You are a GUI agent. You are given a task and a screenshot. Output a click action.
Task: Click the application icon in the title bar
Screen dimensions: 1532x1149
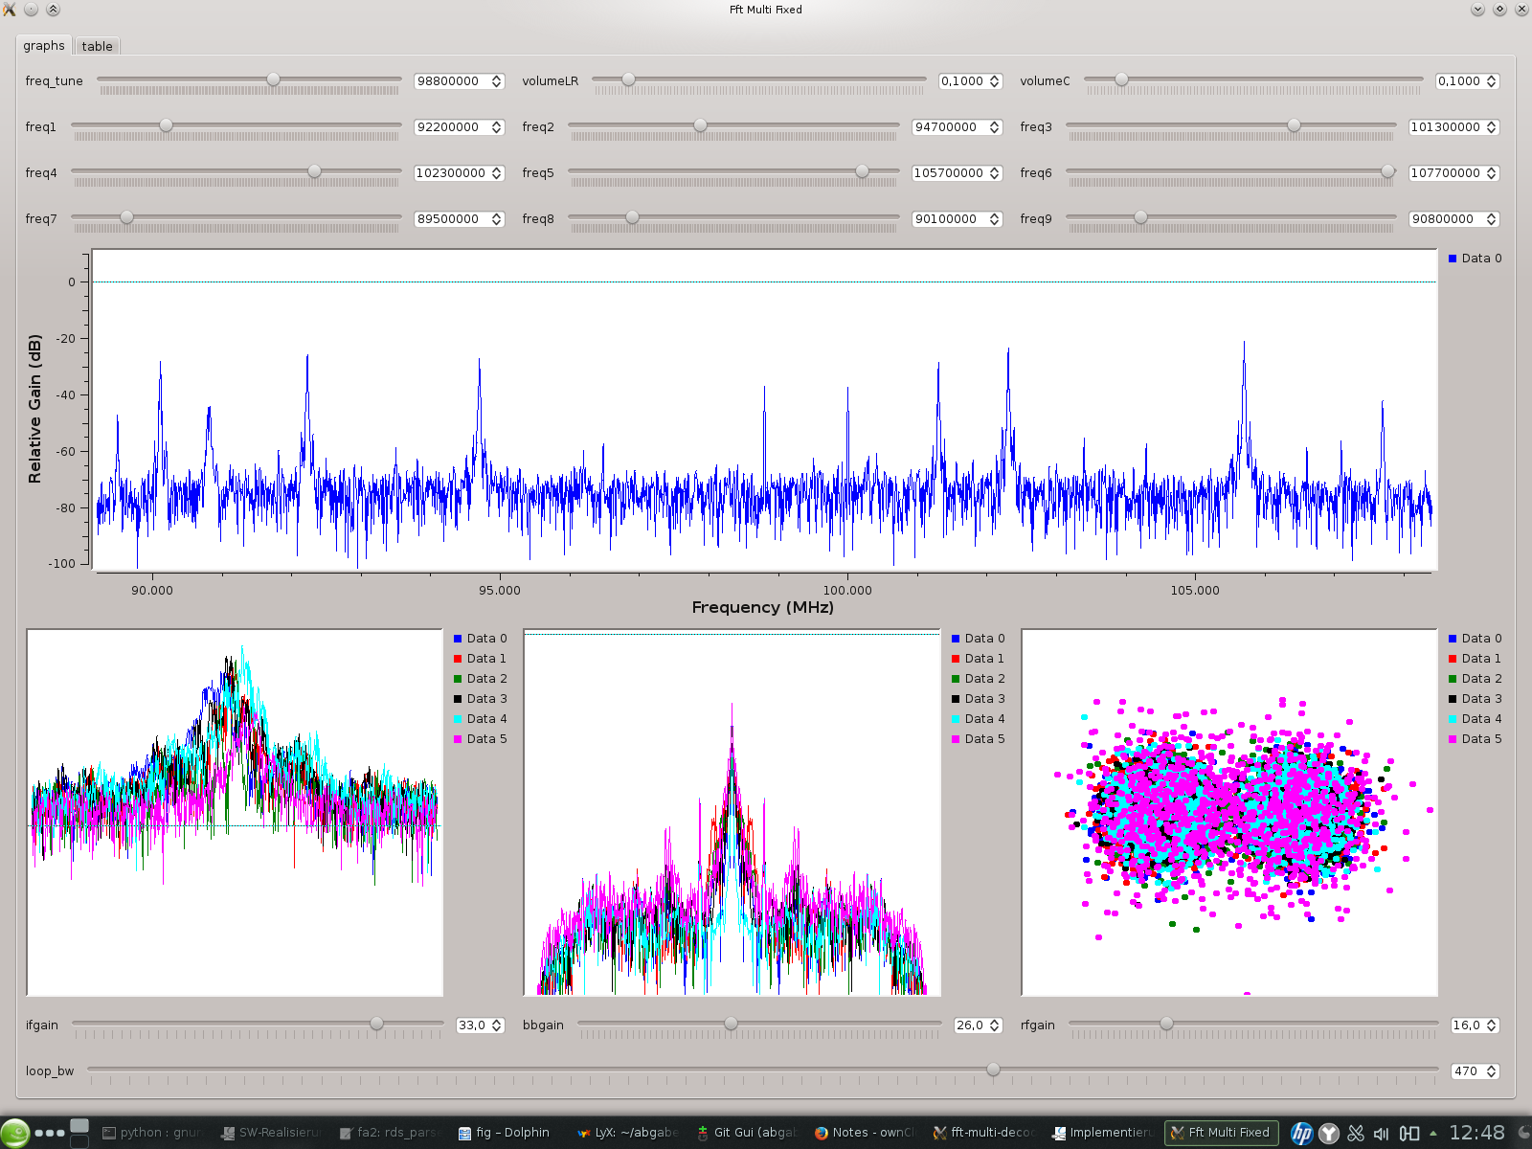(x=10, y=10)
